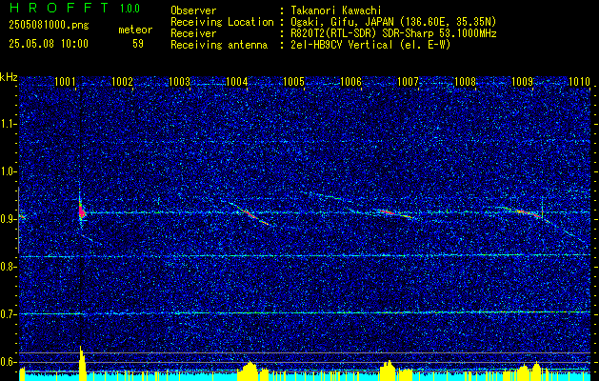Click the 0.6 kHz axis label
599x381 pixels.
coord(8,362)
